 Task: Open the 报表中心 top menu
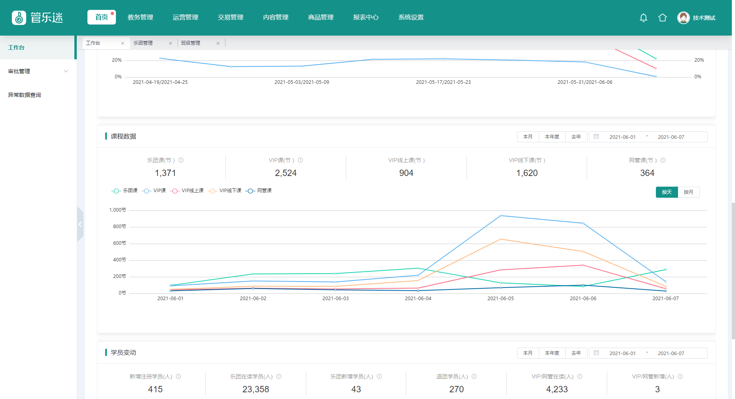pos(366,17)
